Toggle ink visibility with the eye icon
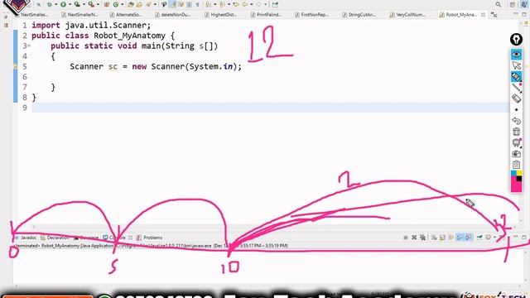The image size is (530, 298). 516,54
